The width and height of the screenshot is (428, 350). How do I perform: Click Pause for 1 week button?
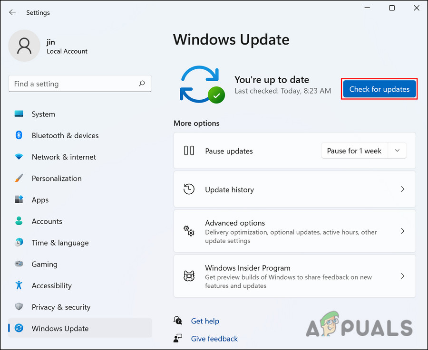(354, 151)
